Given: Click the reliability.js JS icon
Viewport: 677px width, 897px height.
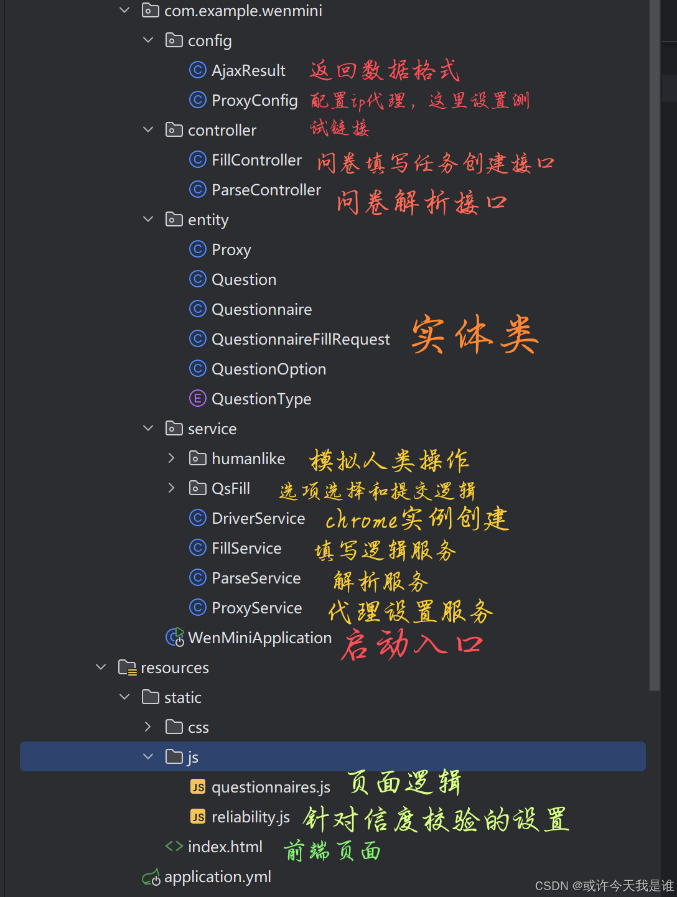Looking at the screenshot, I should [198, 817].
